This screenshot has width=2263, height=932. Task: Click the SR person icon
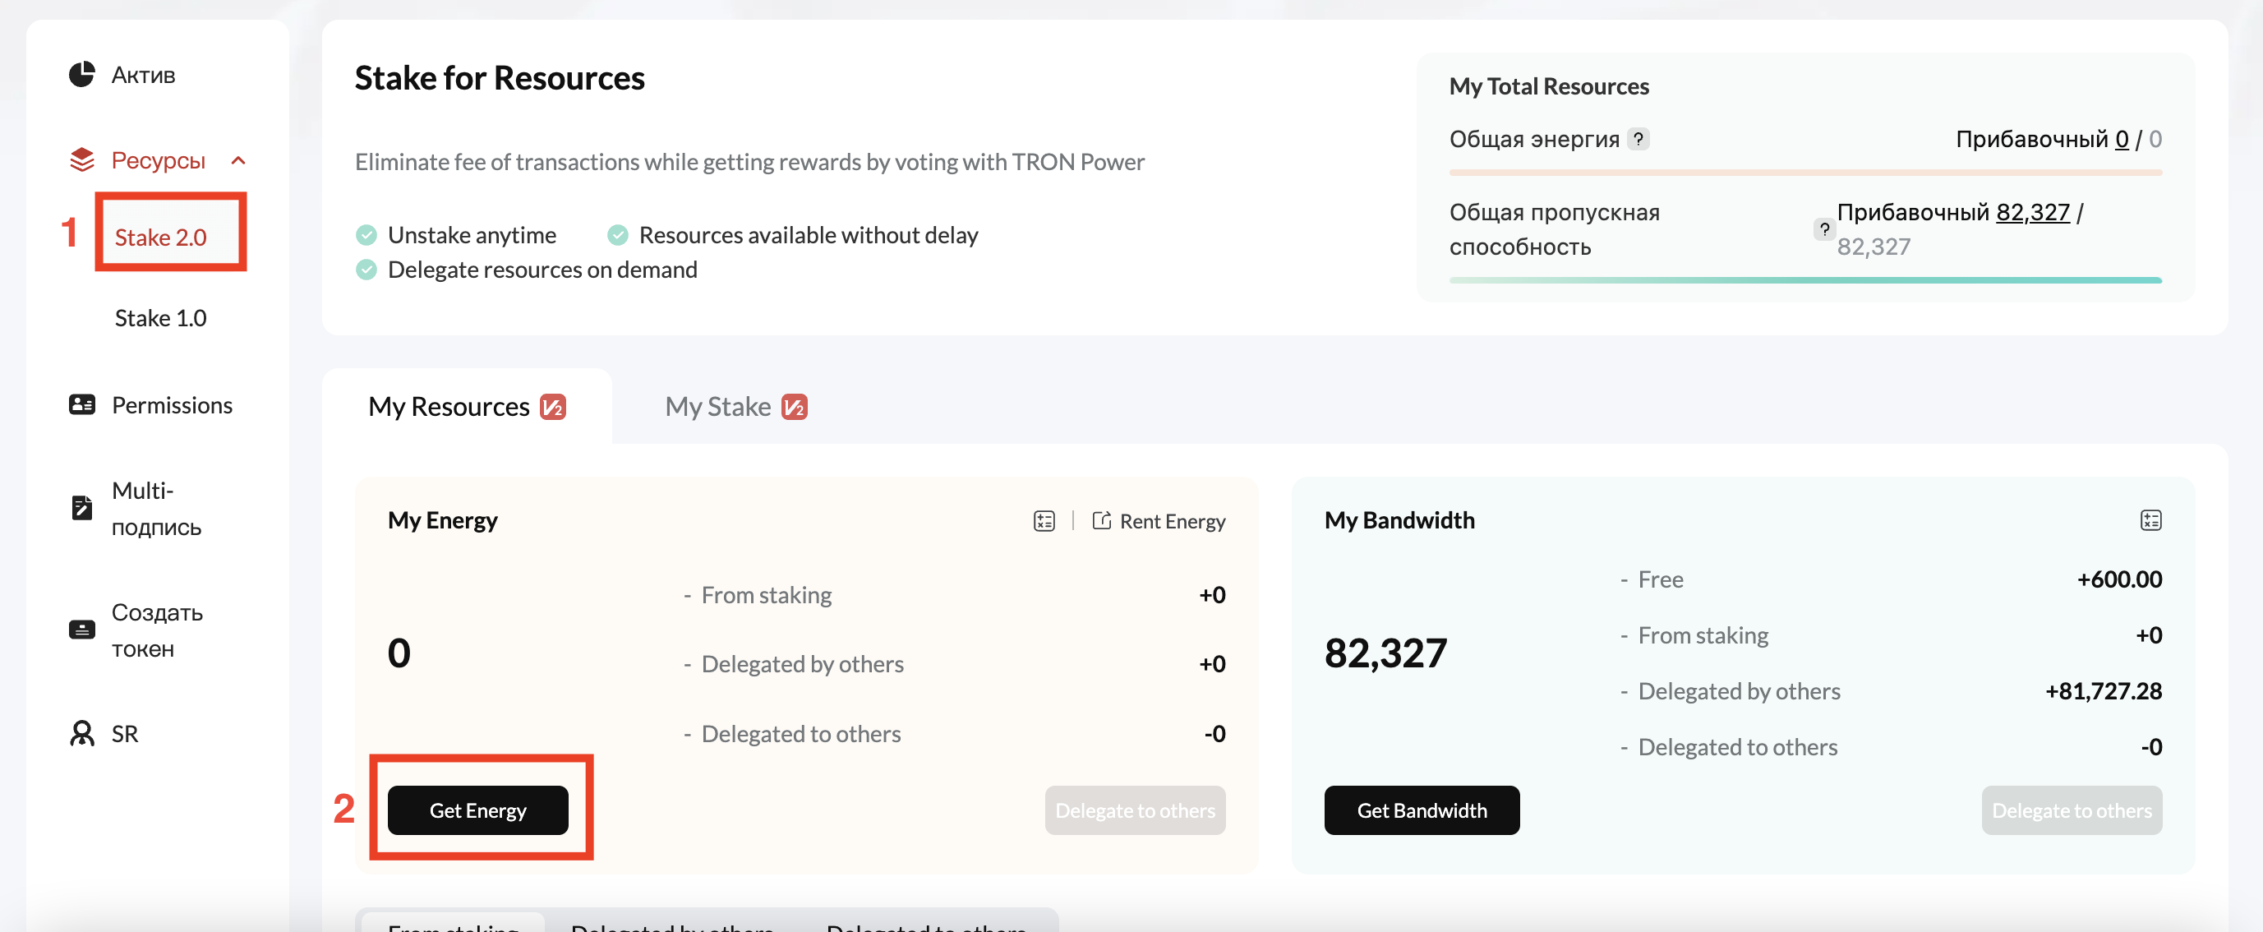[81, 733]
